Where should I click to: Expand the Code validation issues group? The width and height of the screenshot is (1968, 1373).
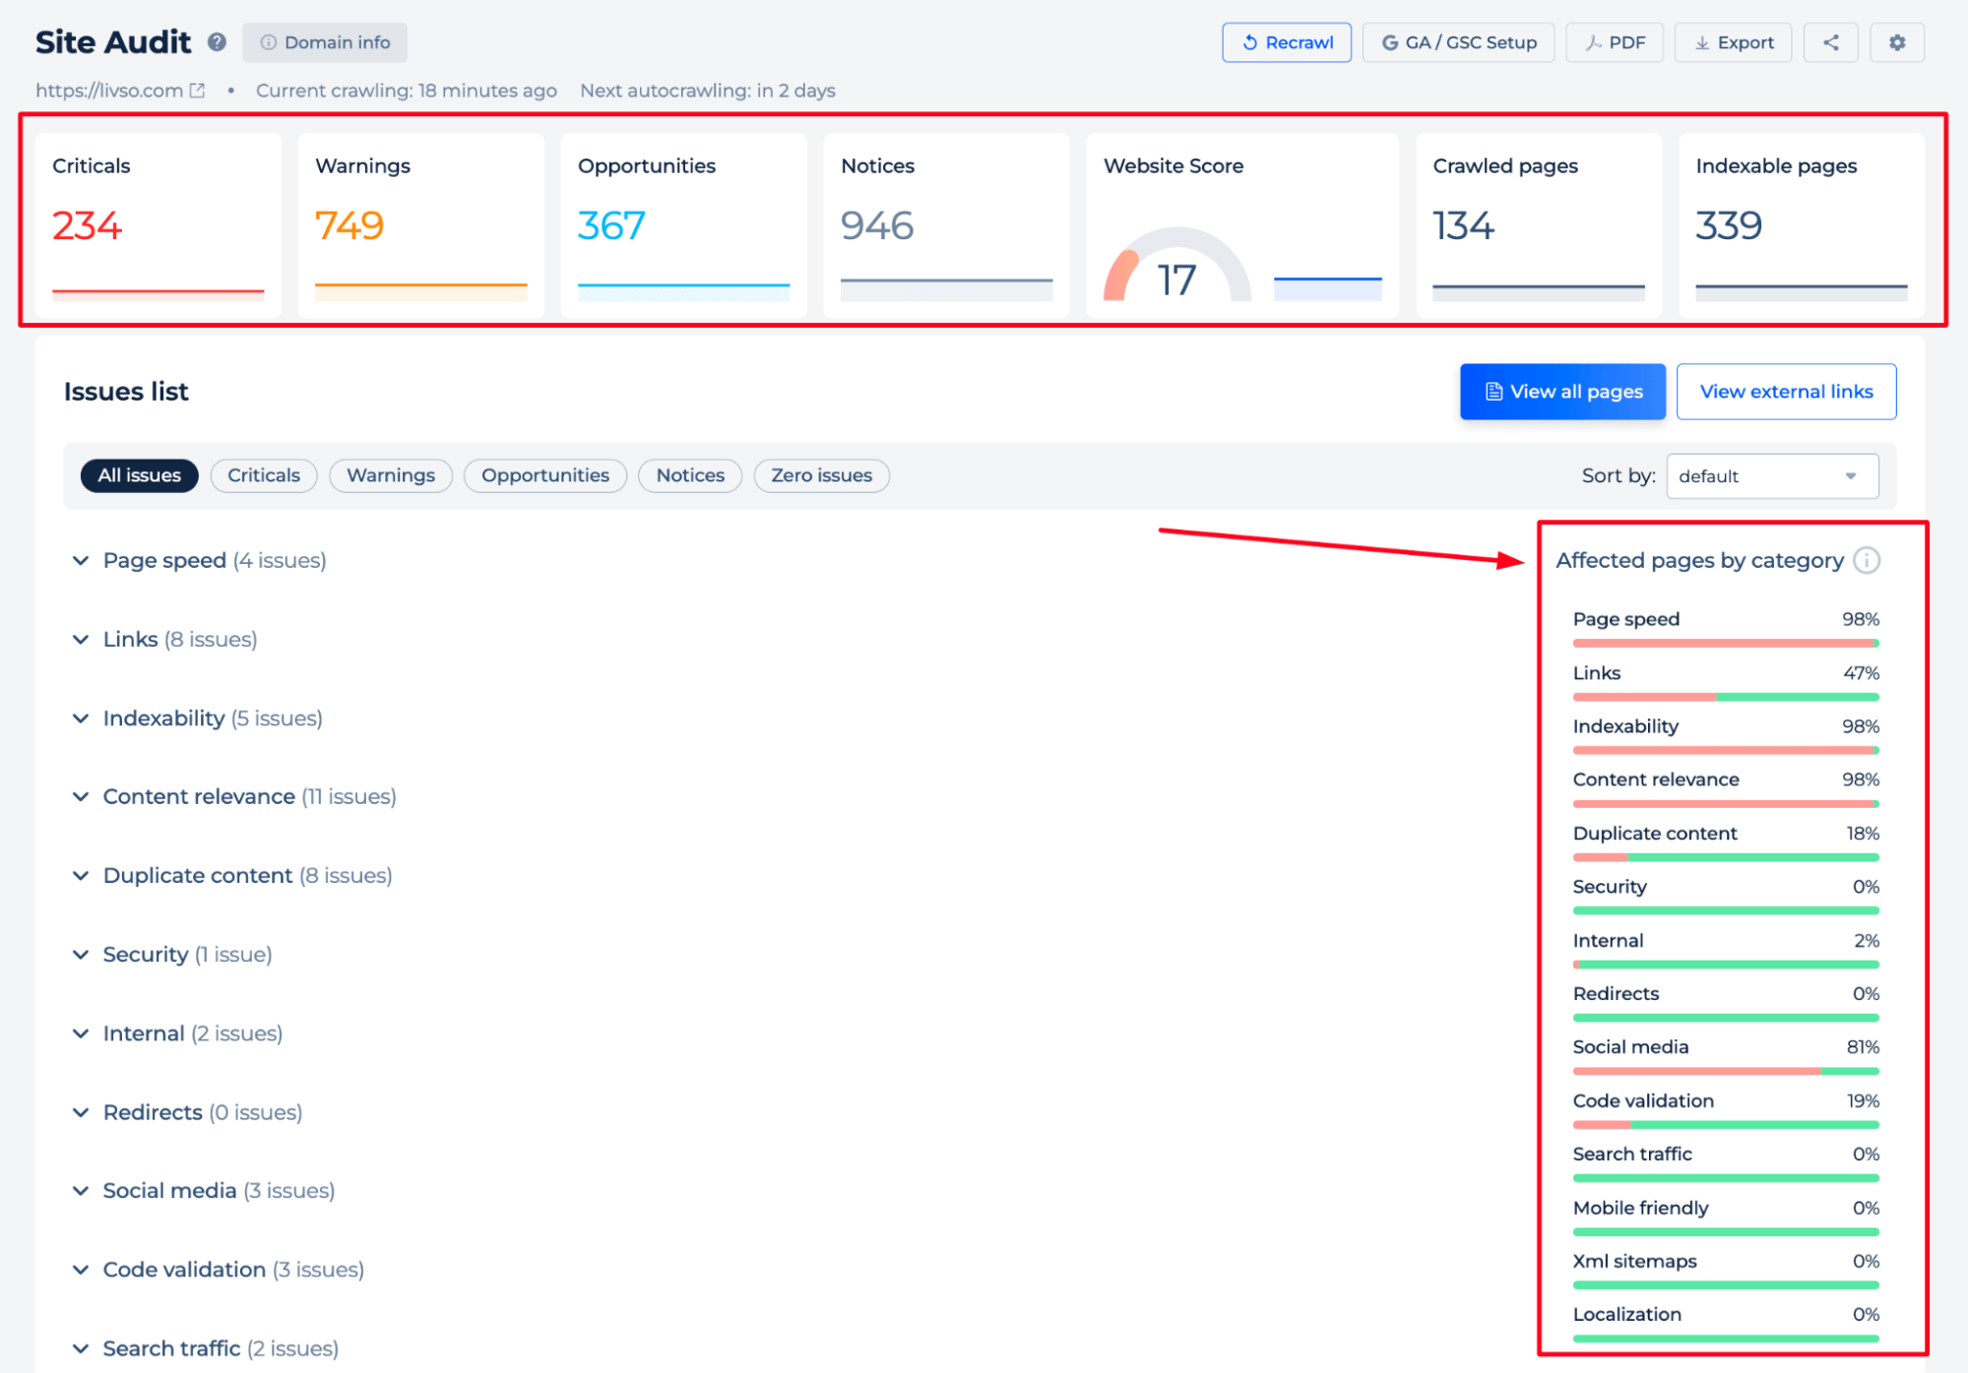coord(220,1270)
